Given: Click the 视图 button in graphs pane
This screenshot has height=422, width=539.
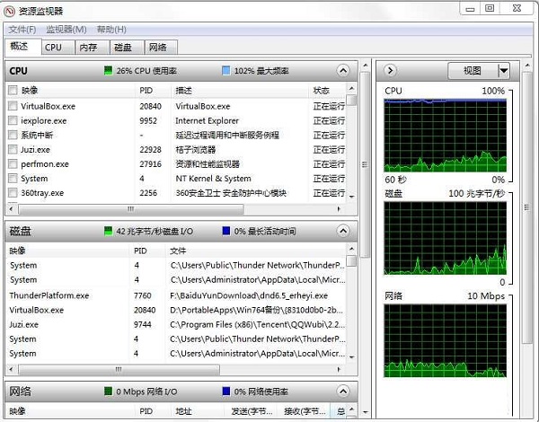Looking at the screenshot, I should [x=472, y=70].
